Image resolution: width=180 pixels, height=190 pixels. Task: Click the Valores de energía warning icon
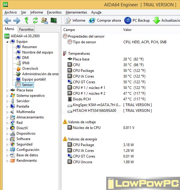click(65, 139)
